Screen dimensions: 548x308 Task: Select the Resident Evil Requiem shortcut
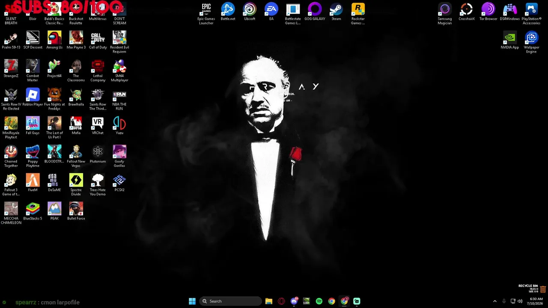[x=119, y=42]
